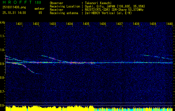The image size is (175, 111).
Task: Click the 1433 time marker
Action: click(x=53, y=24)
